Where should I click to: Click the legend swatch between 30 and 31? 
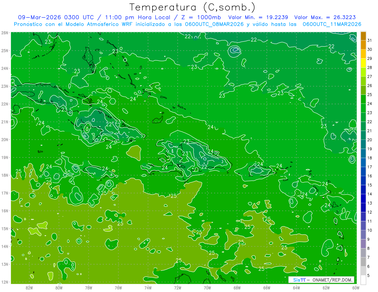click(363, 45)
